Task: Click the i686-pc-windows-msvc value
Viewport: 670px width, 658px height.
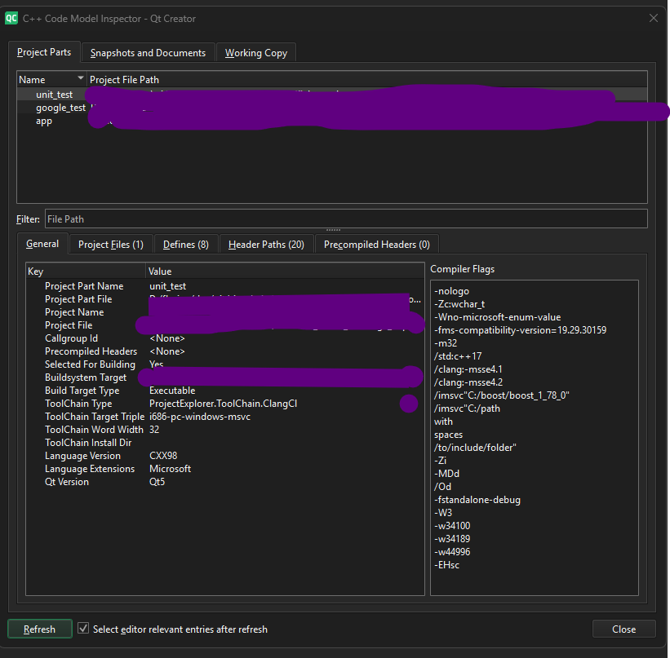Action: (200, 417)
